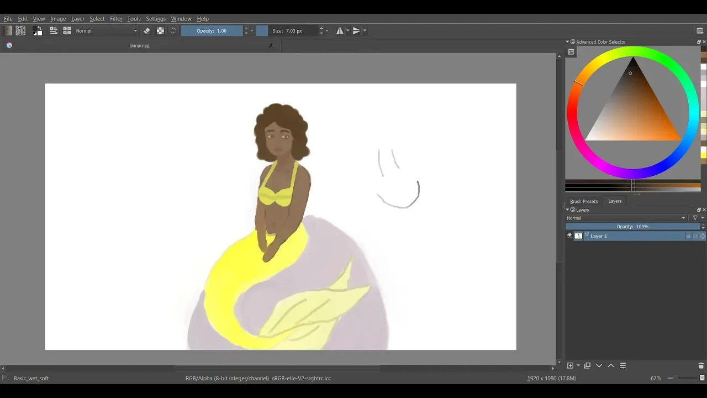Viewport: 707px width, 398px height.
Task: Click the brush Size spin arrows
Action: (321, 31)
